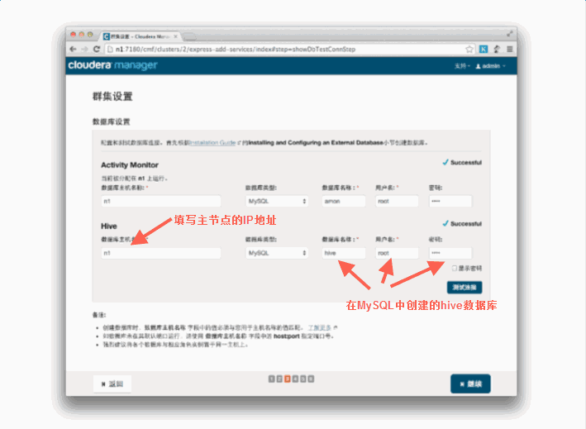The width and height of the screenshot is (586, 429).
Task: Select wizard step 5 indicator
Action: [303, 379]
